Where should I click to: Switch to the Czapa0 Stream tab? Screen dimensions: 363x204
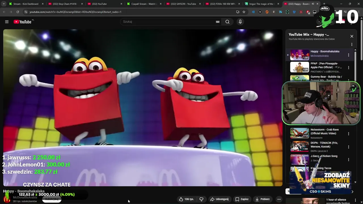pyautogui.click(x=144, y=4)
